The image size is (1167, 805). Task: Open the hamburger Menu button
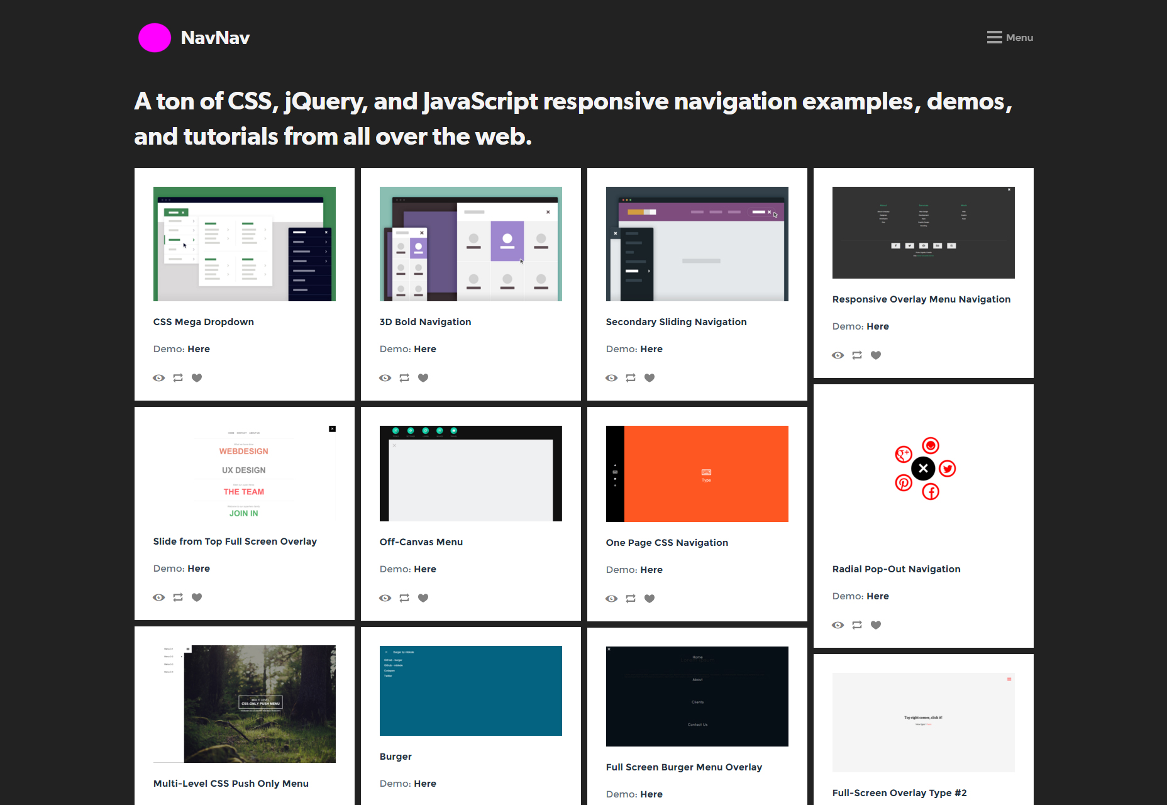[1010, 38]
